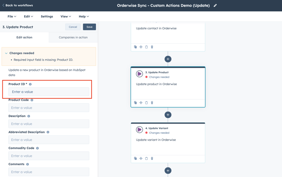This screenshot has height=177, width=282.
Task: Show info tooltip for Abbreviated Description
Action: click(48, 132)
